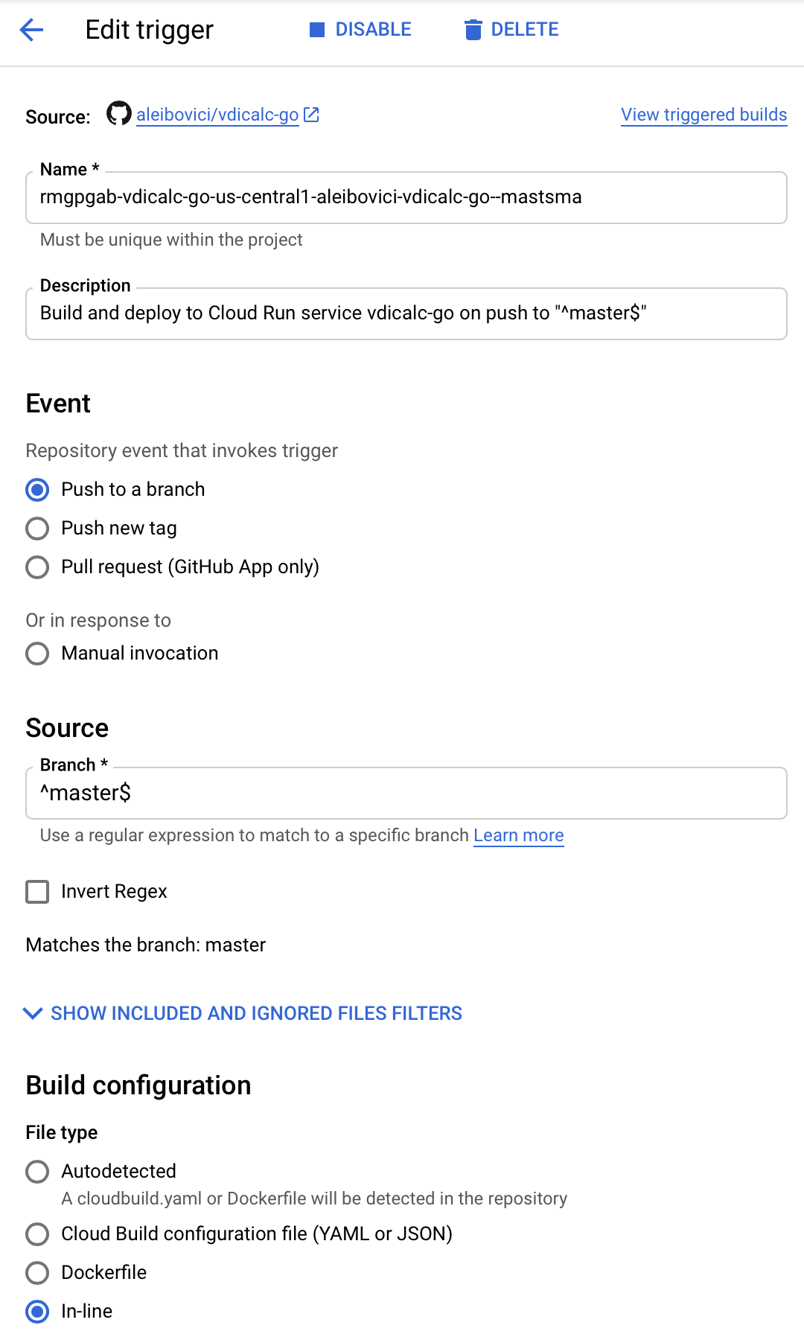Select Push to a branch radio

point(37,490)
